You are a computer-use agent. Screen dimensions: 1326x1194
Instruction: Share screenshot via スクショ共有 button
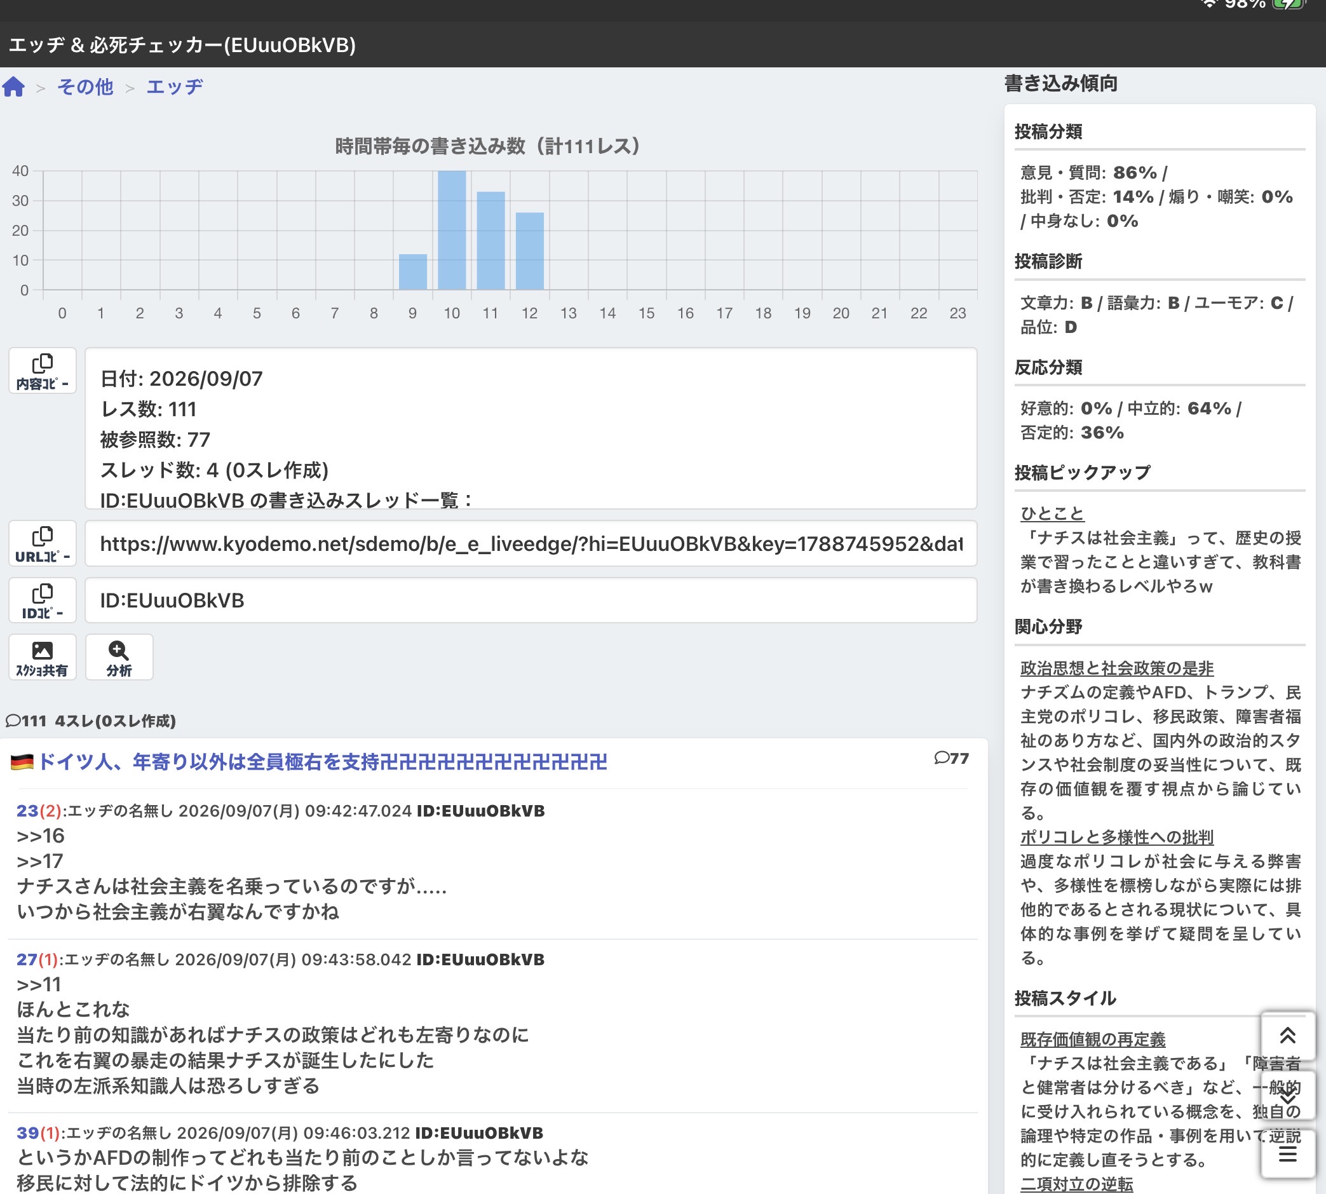(x=43, y=657)
